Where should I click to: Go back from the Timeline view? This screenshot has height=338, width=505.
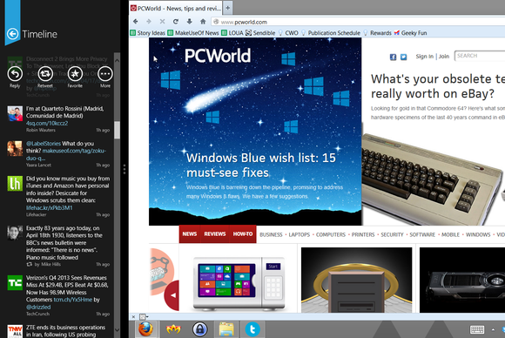12,34
